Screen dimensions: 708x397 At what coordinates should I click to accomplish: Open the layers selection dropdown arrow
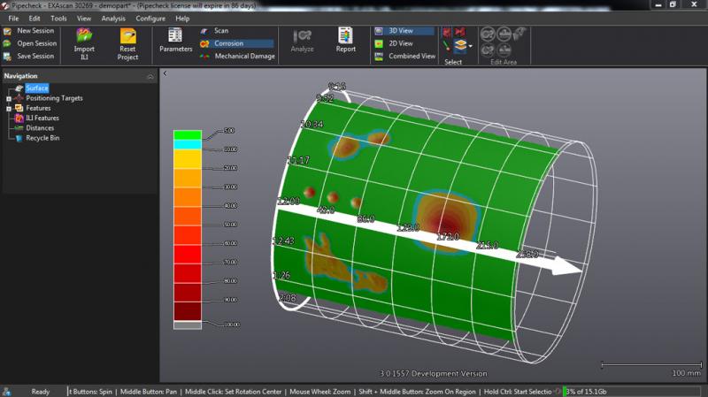pos(471,46)
